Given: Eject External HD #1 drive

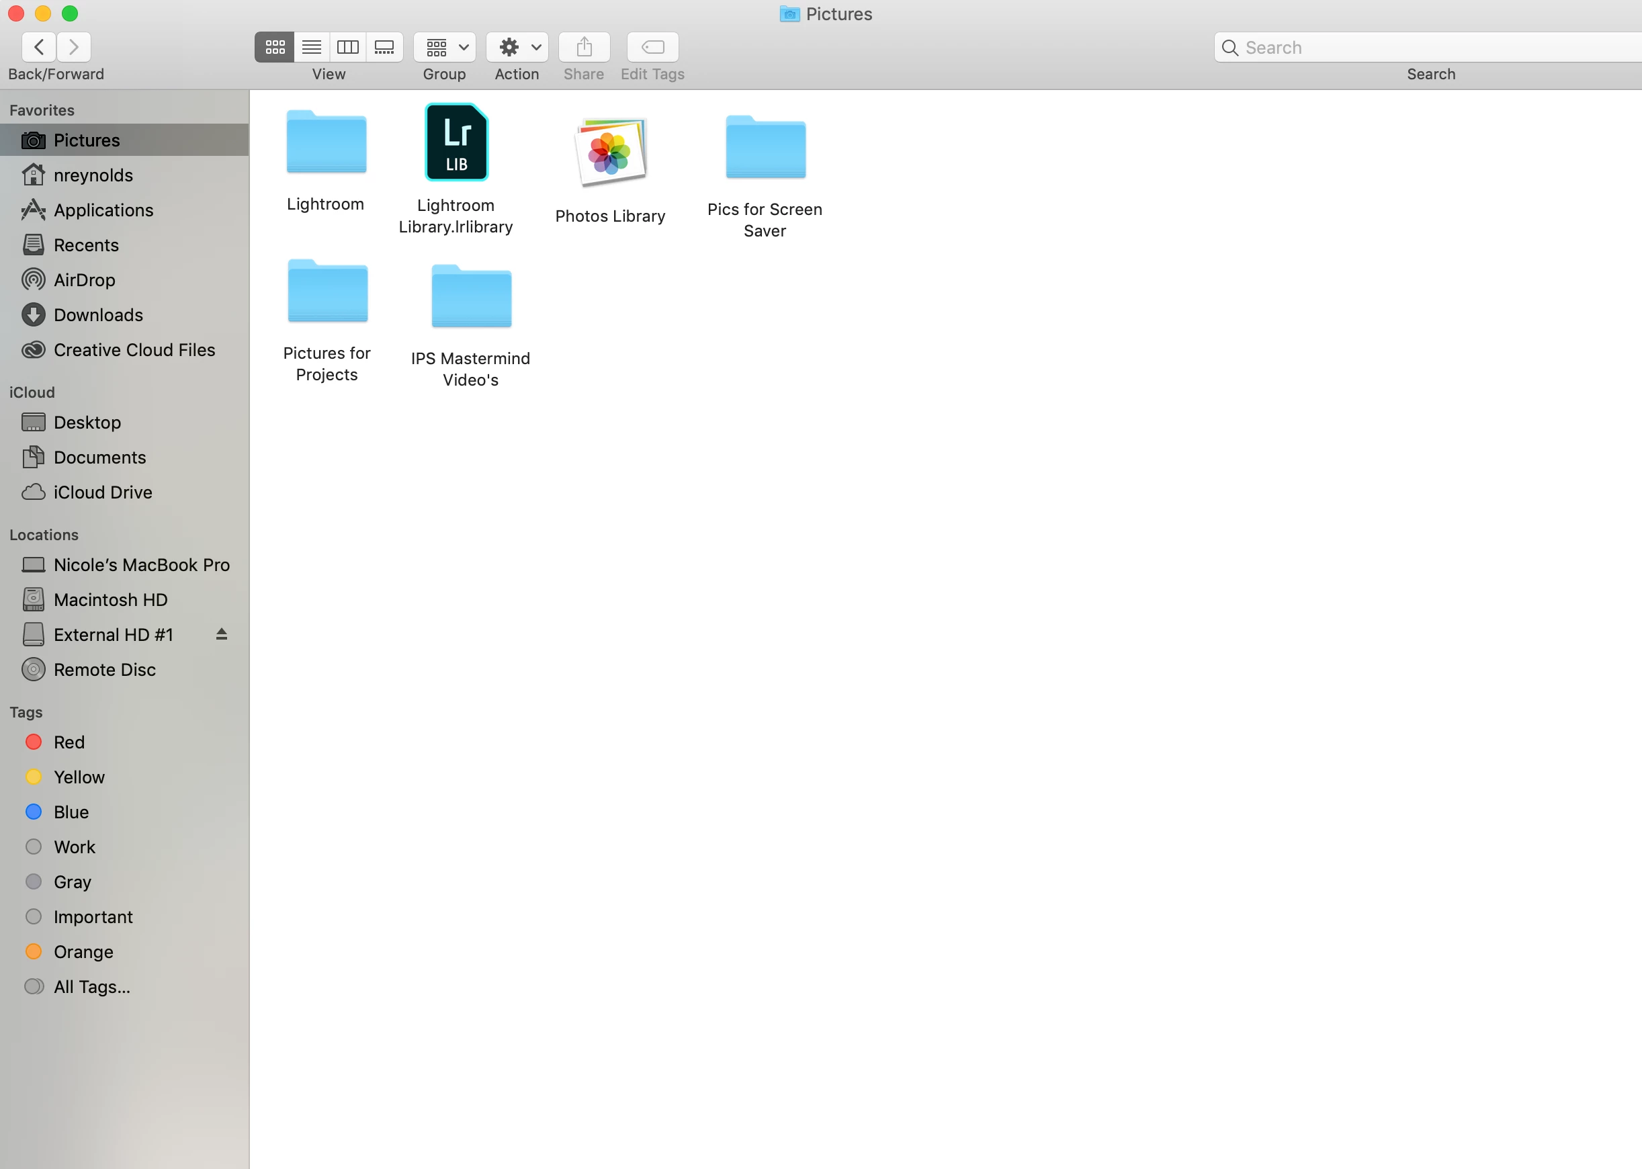Looking at the screenshot, I should 222,634.
